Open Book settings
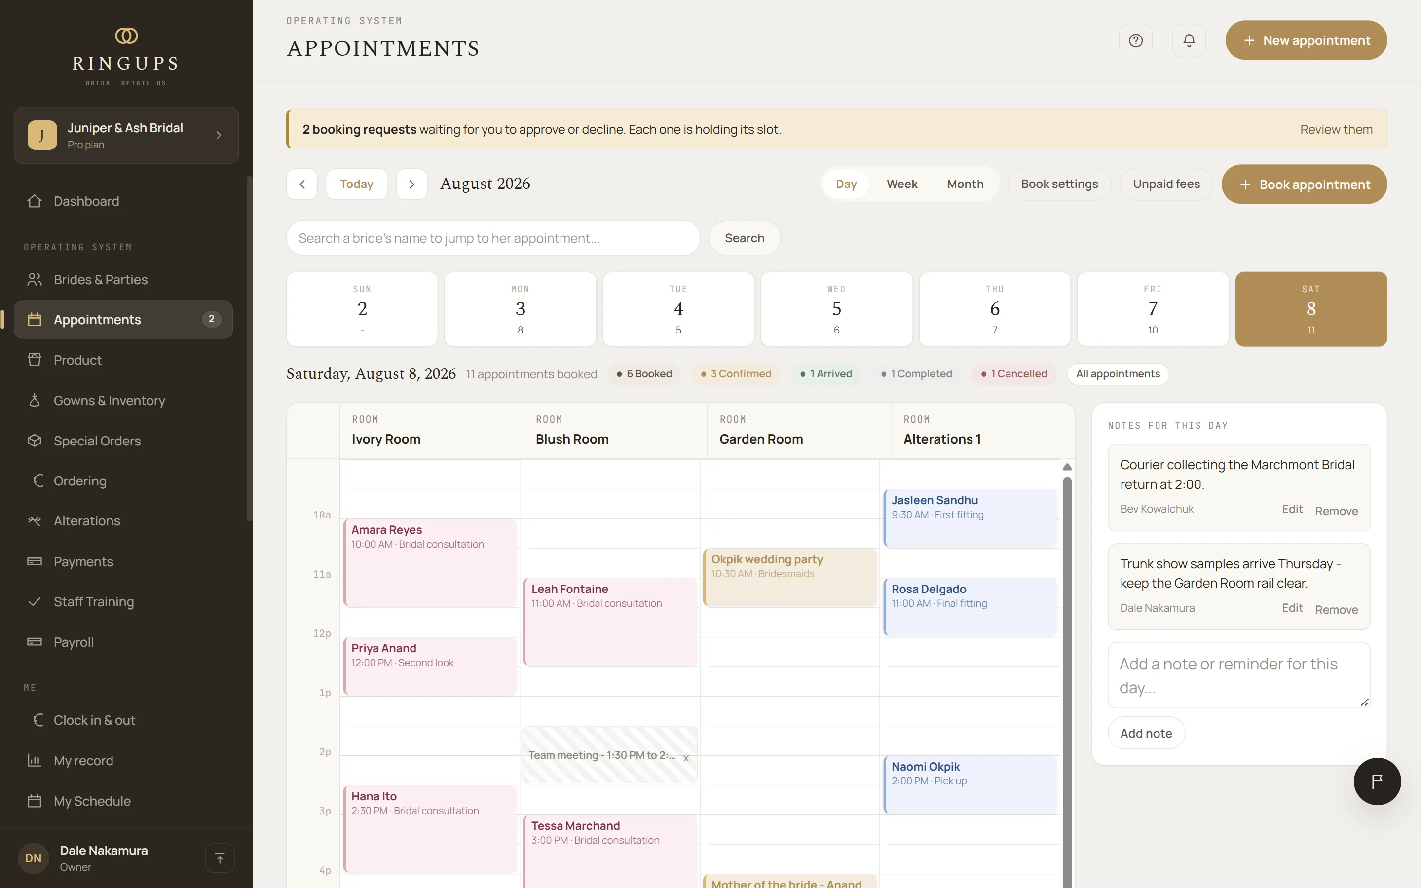The height and width of the screenshot is (888, 1421). 1059,184
